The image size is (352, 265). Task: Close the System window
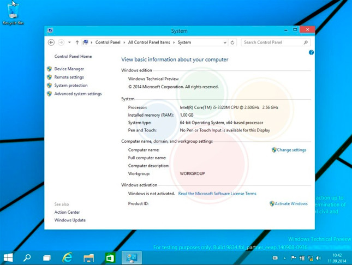tap(307, 29)
